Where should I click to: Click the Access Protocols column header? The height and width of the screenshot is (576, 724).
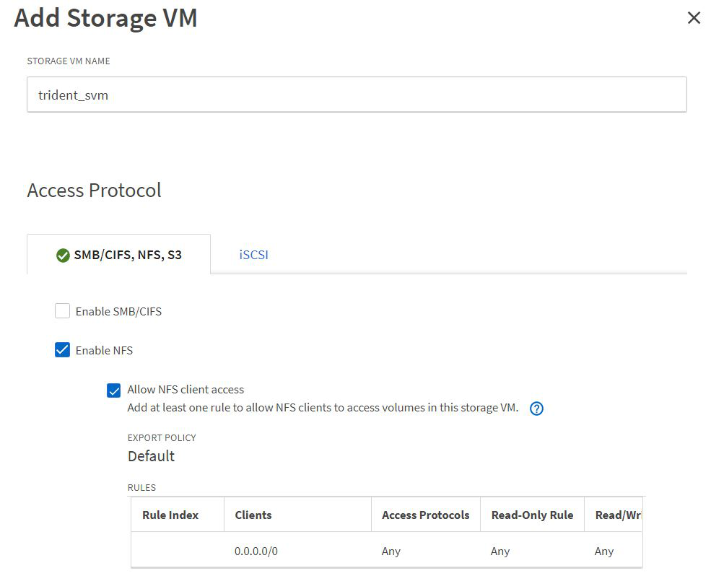point(425,515)
